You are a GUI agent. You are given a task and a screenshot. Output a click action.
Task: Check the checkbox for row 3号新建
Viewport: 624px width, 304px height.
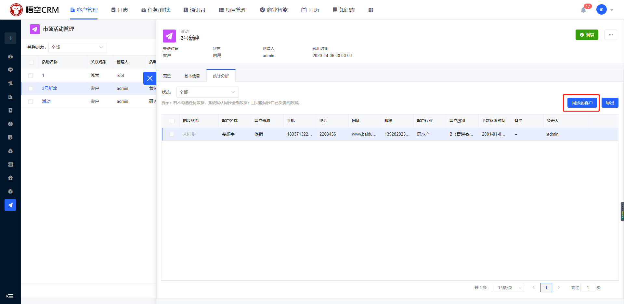click(x=31, y=89)
